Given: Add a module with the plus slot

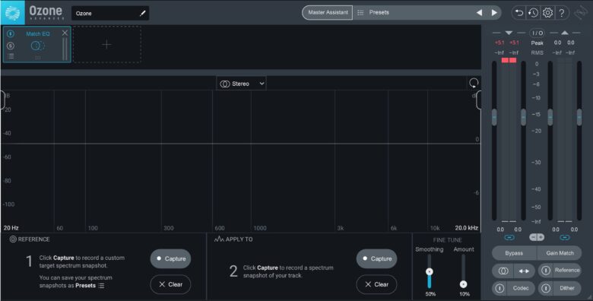Looking at the screenshot, I should [x=107, y=44].
